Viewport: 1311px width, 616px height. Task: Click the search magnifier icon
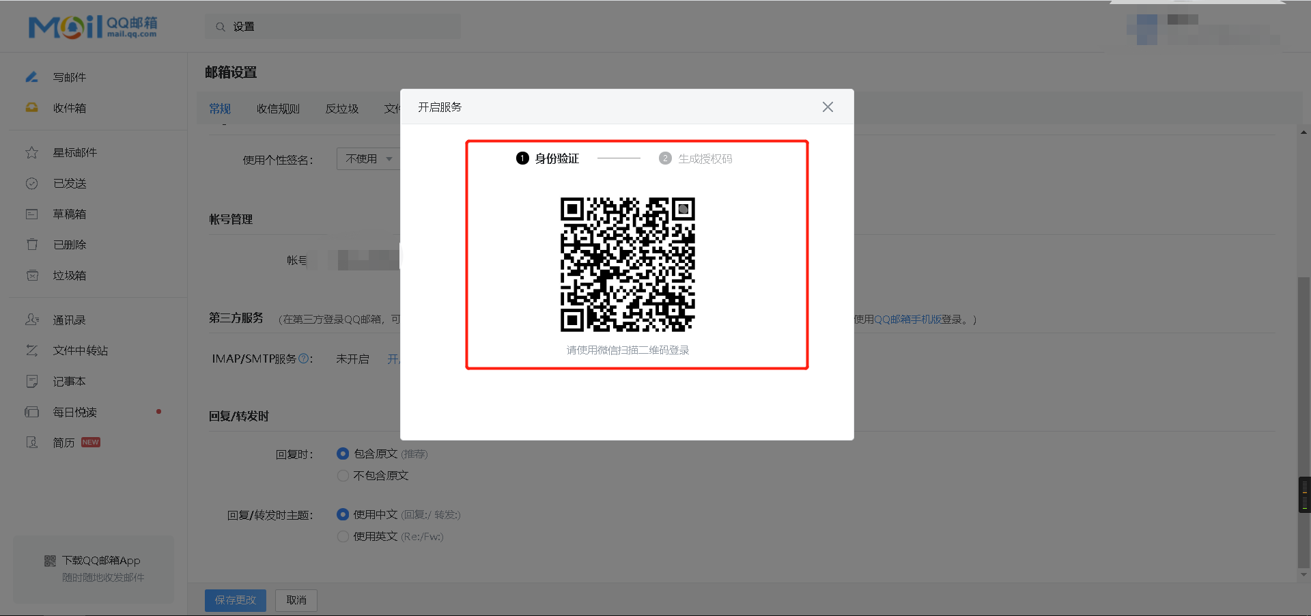(x=221, y=27)
